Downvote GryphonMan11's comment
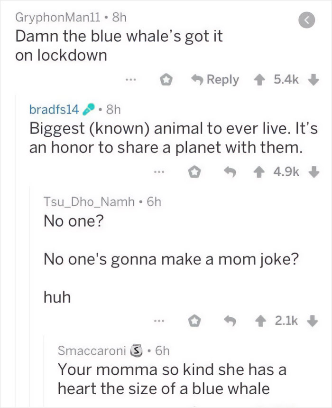 [313, 80]
